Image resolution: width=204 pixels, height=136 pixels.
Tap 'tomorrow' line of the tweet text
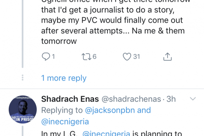click(59, 41)
